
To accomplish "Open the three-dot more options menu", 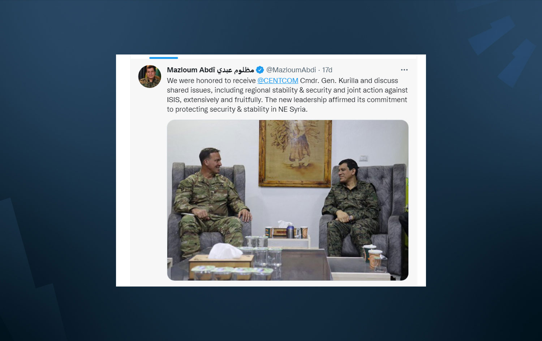I will (404, 70).
